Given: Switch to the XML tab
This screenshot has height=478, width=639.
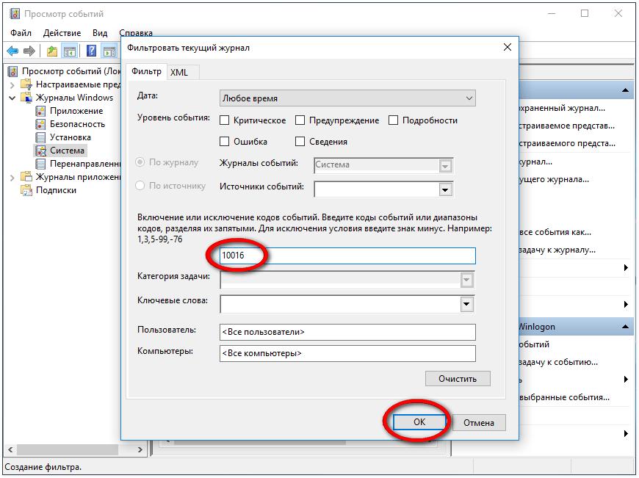Looking at the screenshot, I should click(x=178, y=72).
